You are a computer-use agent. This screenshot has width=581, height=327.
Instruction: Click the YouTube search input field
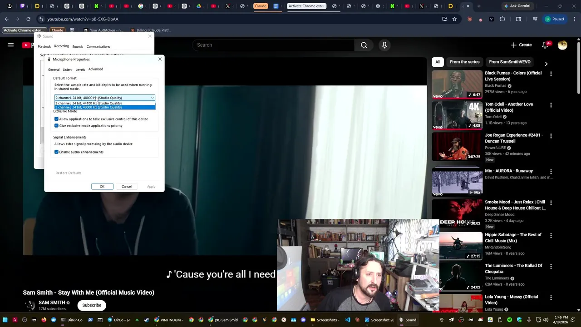[x=273, y=45]
